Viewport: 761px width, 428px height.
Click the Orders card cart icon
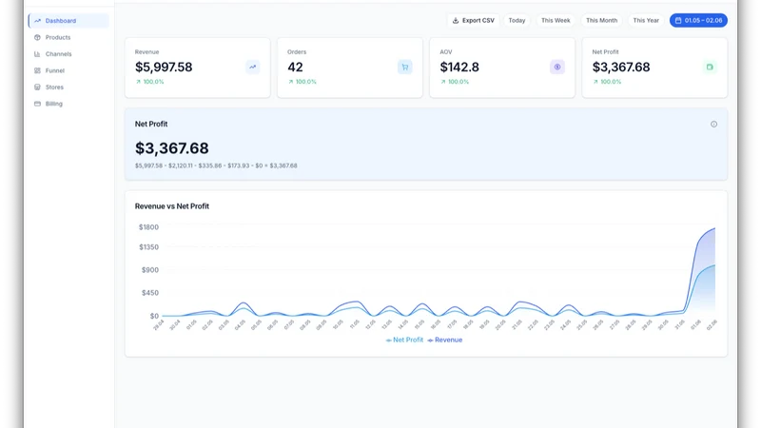click(405, 67)
